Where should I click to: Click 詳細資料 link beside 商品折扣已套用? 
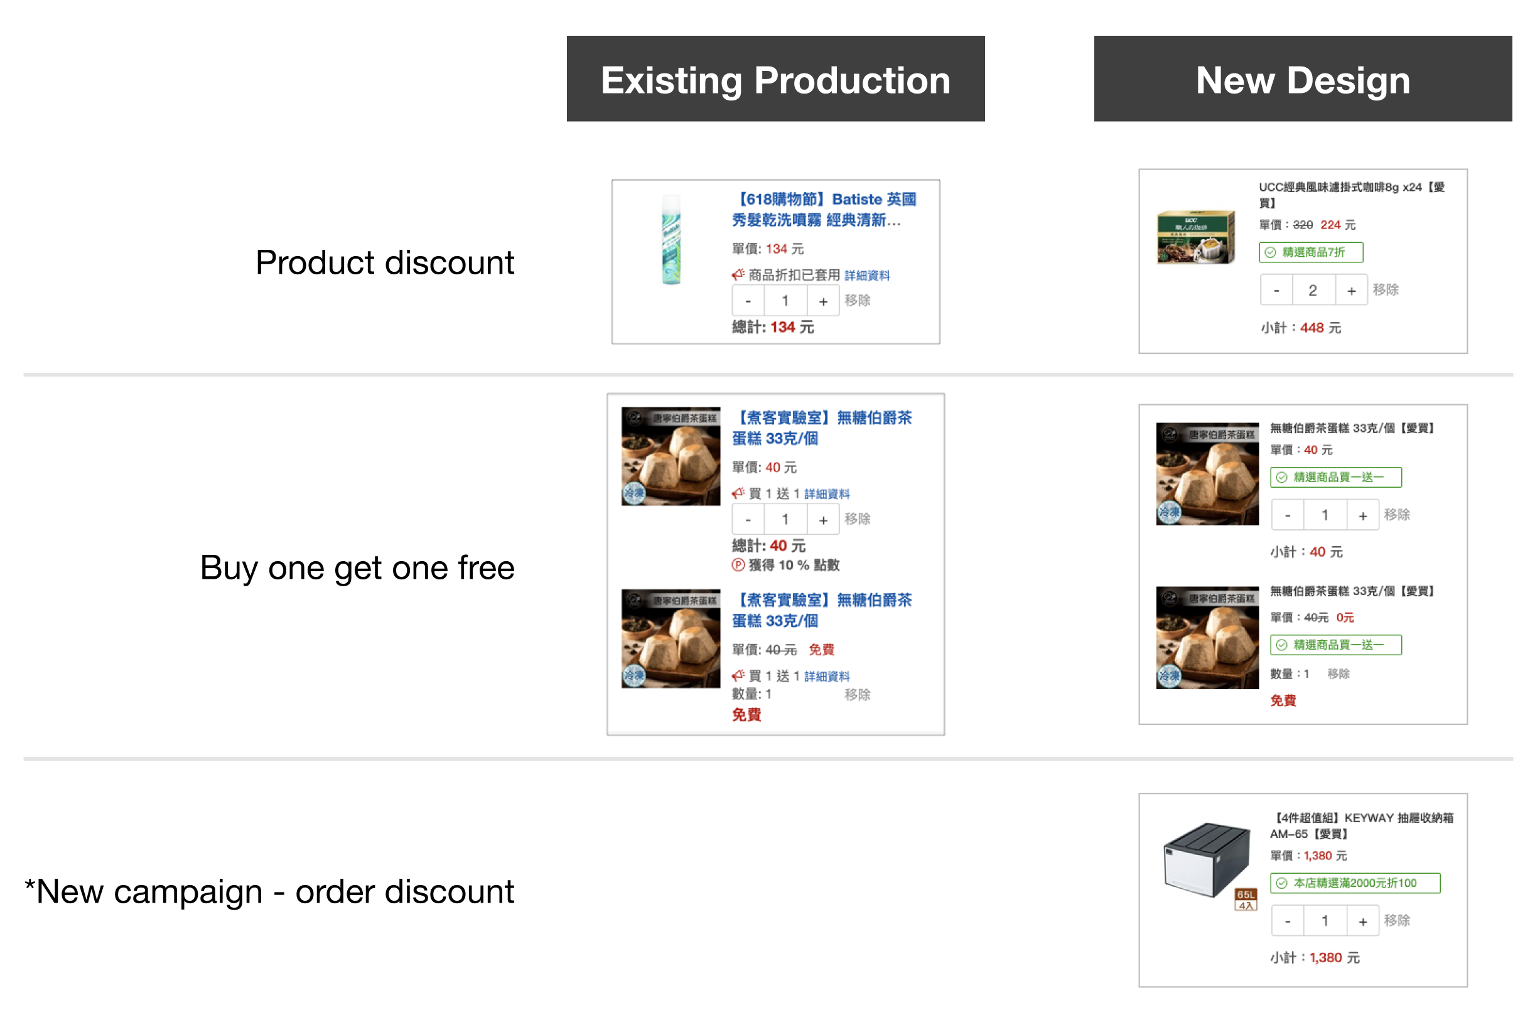point(867,276)
